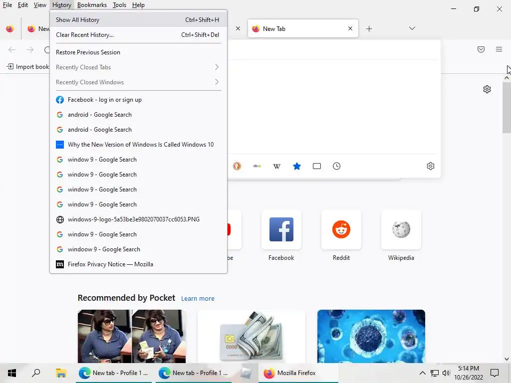Close the History menu via its label
This screenshot has width=511, height=383.
click(61, 5)
